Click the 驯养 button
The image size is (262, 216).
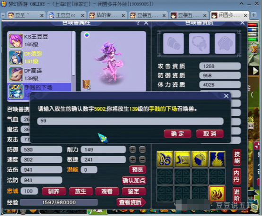[x=54, y=191]
